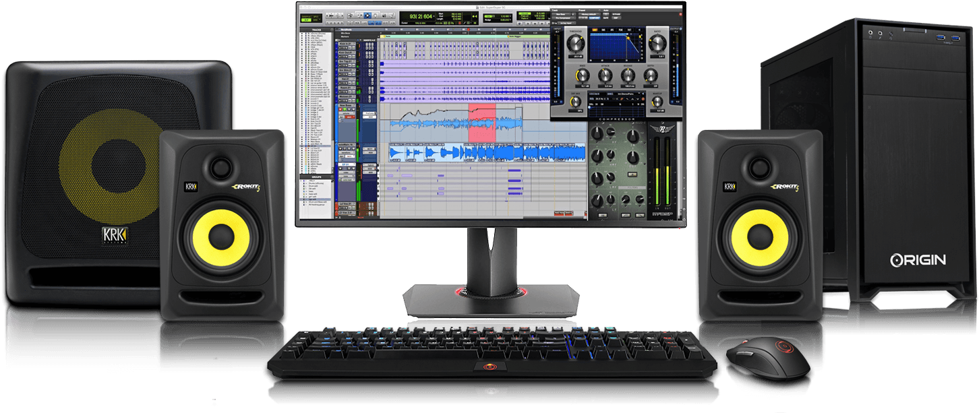Toggle the plugin Bypass button
The height and width of the screenshot is (413, 979).
(x=616, y=14)
